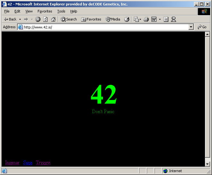
Task: Open the Ingimar link
Action: click(x=12, y=162)
